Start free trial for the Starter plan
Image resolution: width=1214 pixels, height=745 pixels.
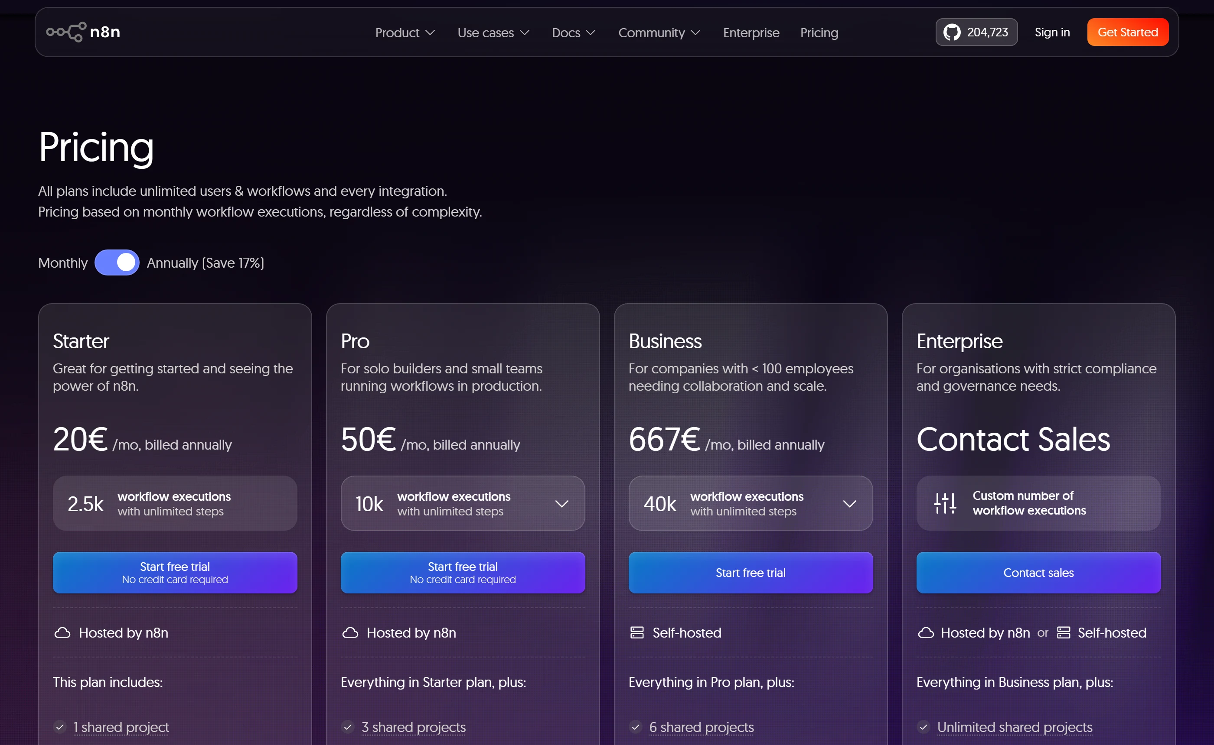tap(175, 573)
